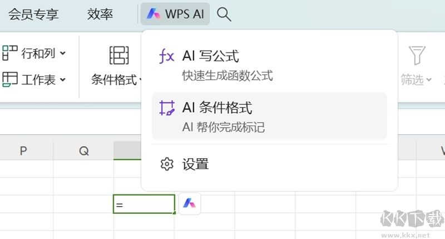Click the settings gear icon
The height and width of the screenshot is (239, 445).
click(167, 164)
